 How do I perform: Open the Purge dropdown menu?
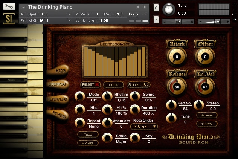click(138, 14)
